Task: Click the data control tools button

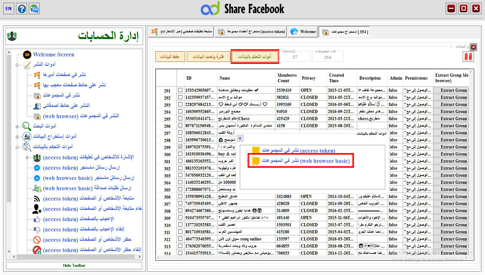Action: pyautogui.click(x=255, y=56)
